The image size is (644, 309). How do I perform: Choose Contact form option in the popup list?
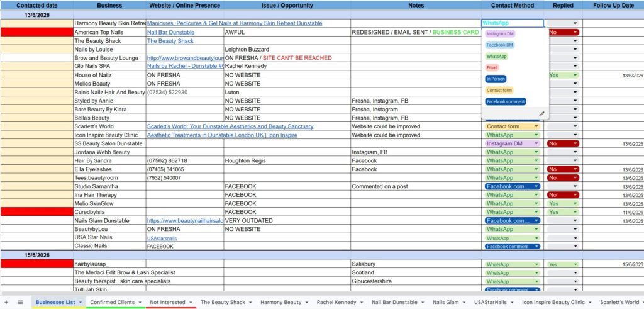coord(499,90)
